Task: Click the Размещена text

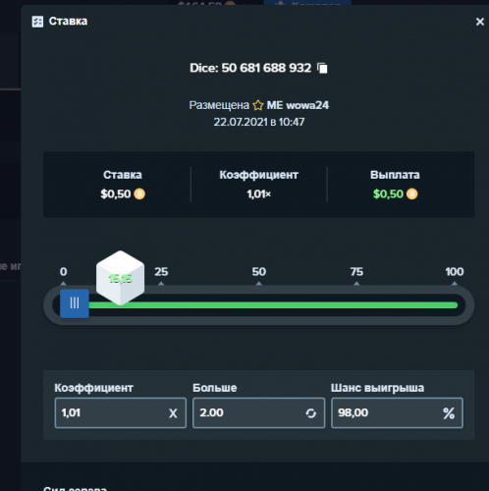Action: point(219,105)
